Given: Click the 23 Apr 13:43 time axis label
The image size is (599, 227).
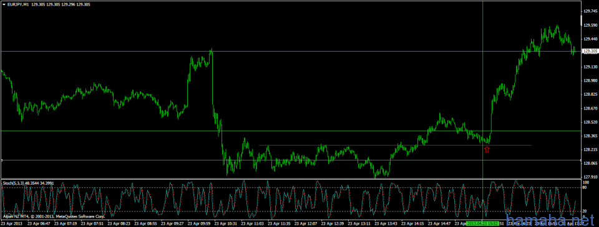Looking at the screenshot, I should (387, 223).
